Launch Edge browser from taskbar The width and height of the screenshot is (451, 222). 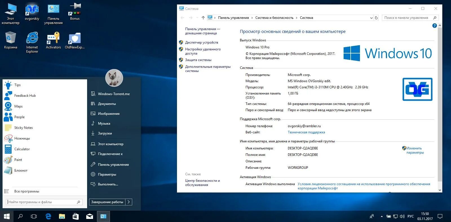pyautogui.click(x=48, y=216)
